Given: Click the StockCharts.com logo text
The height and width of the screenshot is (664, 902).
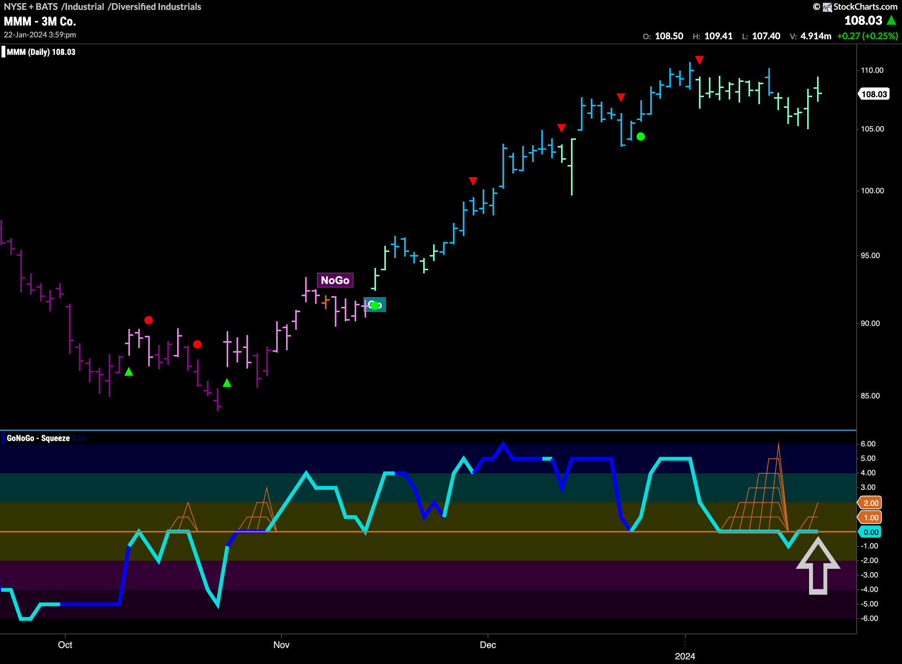Looking at the screenshot, I should pos(865,7).
